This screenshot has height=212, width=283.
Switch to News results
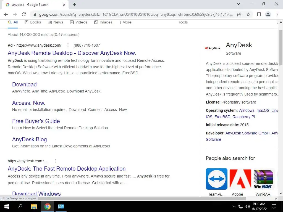point(55,22)
